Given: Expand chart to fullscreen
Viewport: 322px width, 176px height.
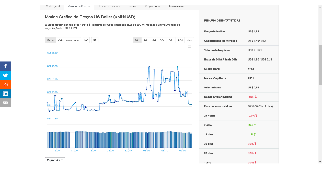Looking at the screenshot, I should [x=95, y=40].
